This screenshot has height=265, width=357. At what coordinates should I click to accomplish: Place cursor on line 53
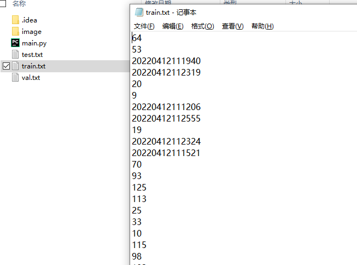pyautogui.click(x=137, y=49)
